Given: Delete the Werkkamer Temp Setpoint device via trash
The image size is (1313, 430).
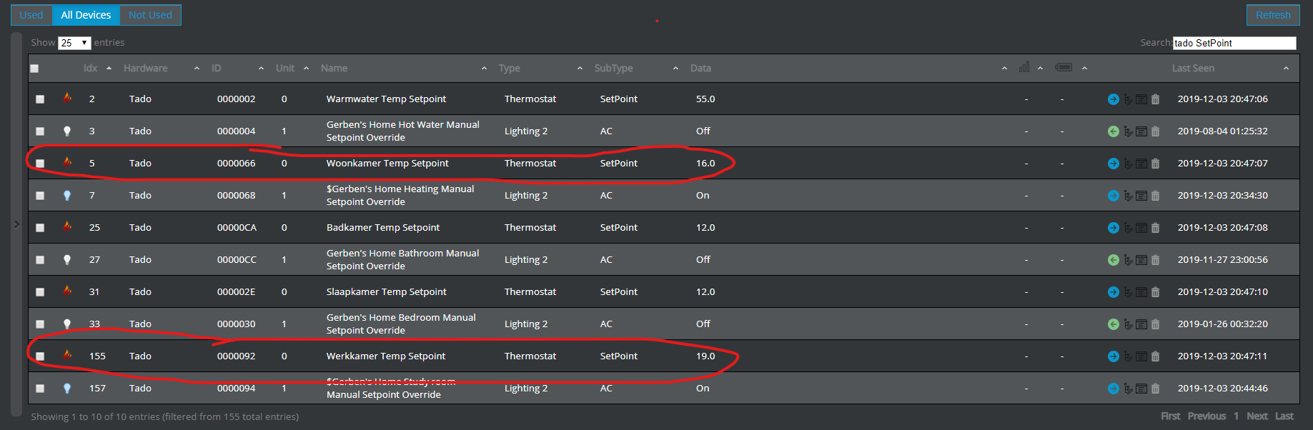Looking at the screenshot, I should [1155, 356].
